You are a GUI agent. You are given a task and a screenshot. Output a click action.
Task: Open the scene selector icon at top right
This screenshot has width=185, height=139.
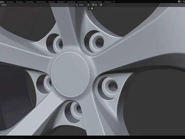[x=180, y=2]
